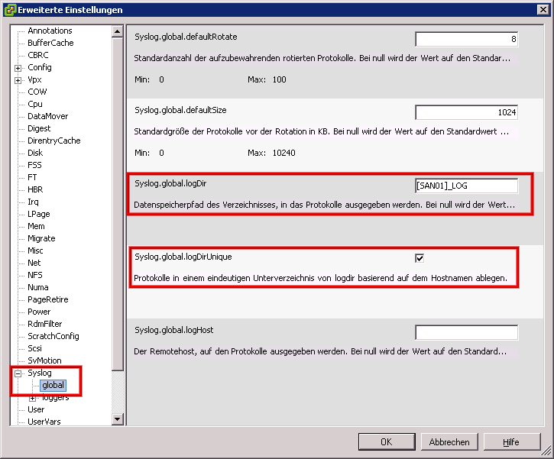The image size is (554, 459).
Task: Click the vSphere icon in title bar
Action: coord(9,9)
